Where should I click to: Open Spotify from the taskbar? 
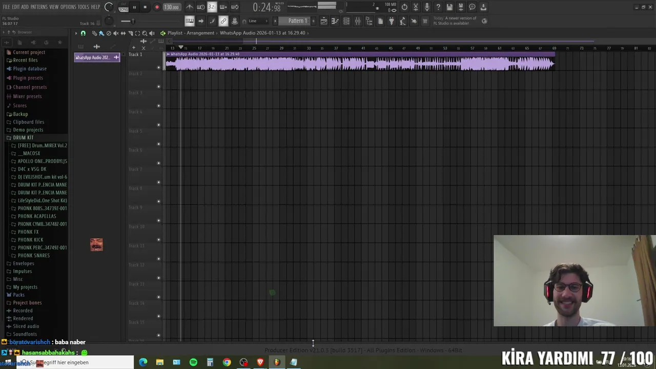(x=193, y=362)
